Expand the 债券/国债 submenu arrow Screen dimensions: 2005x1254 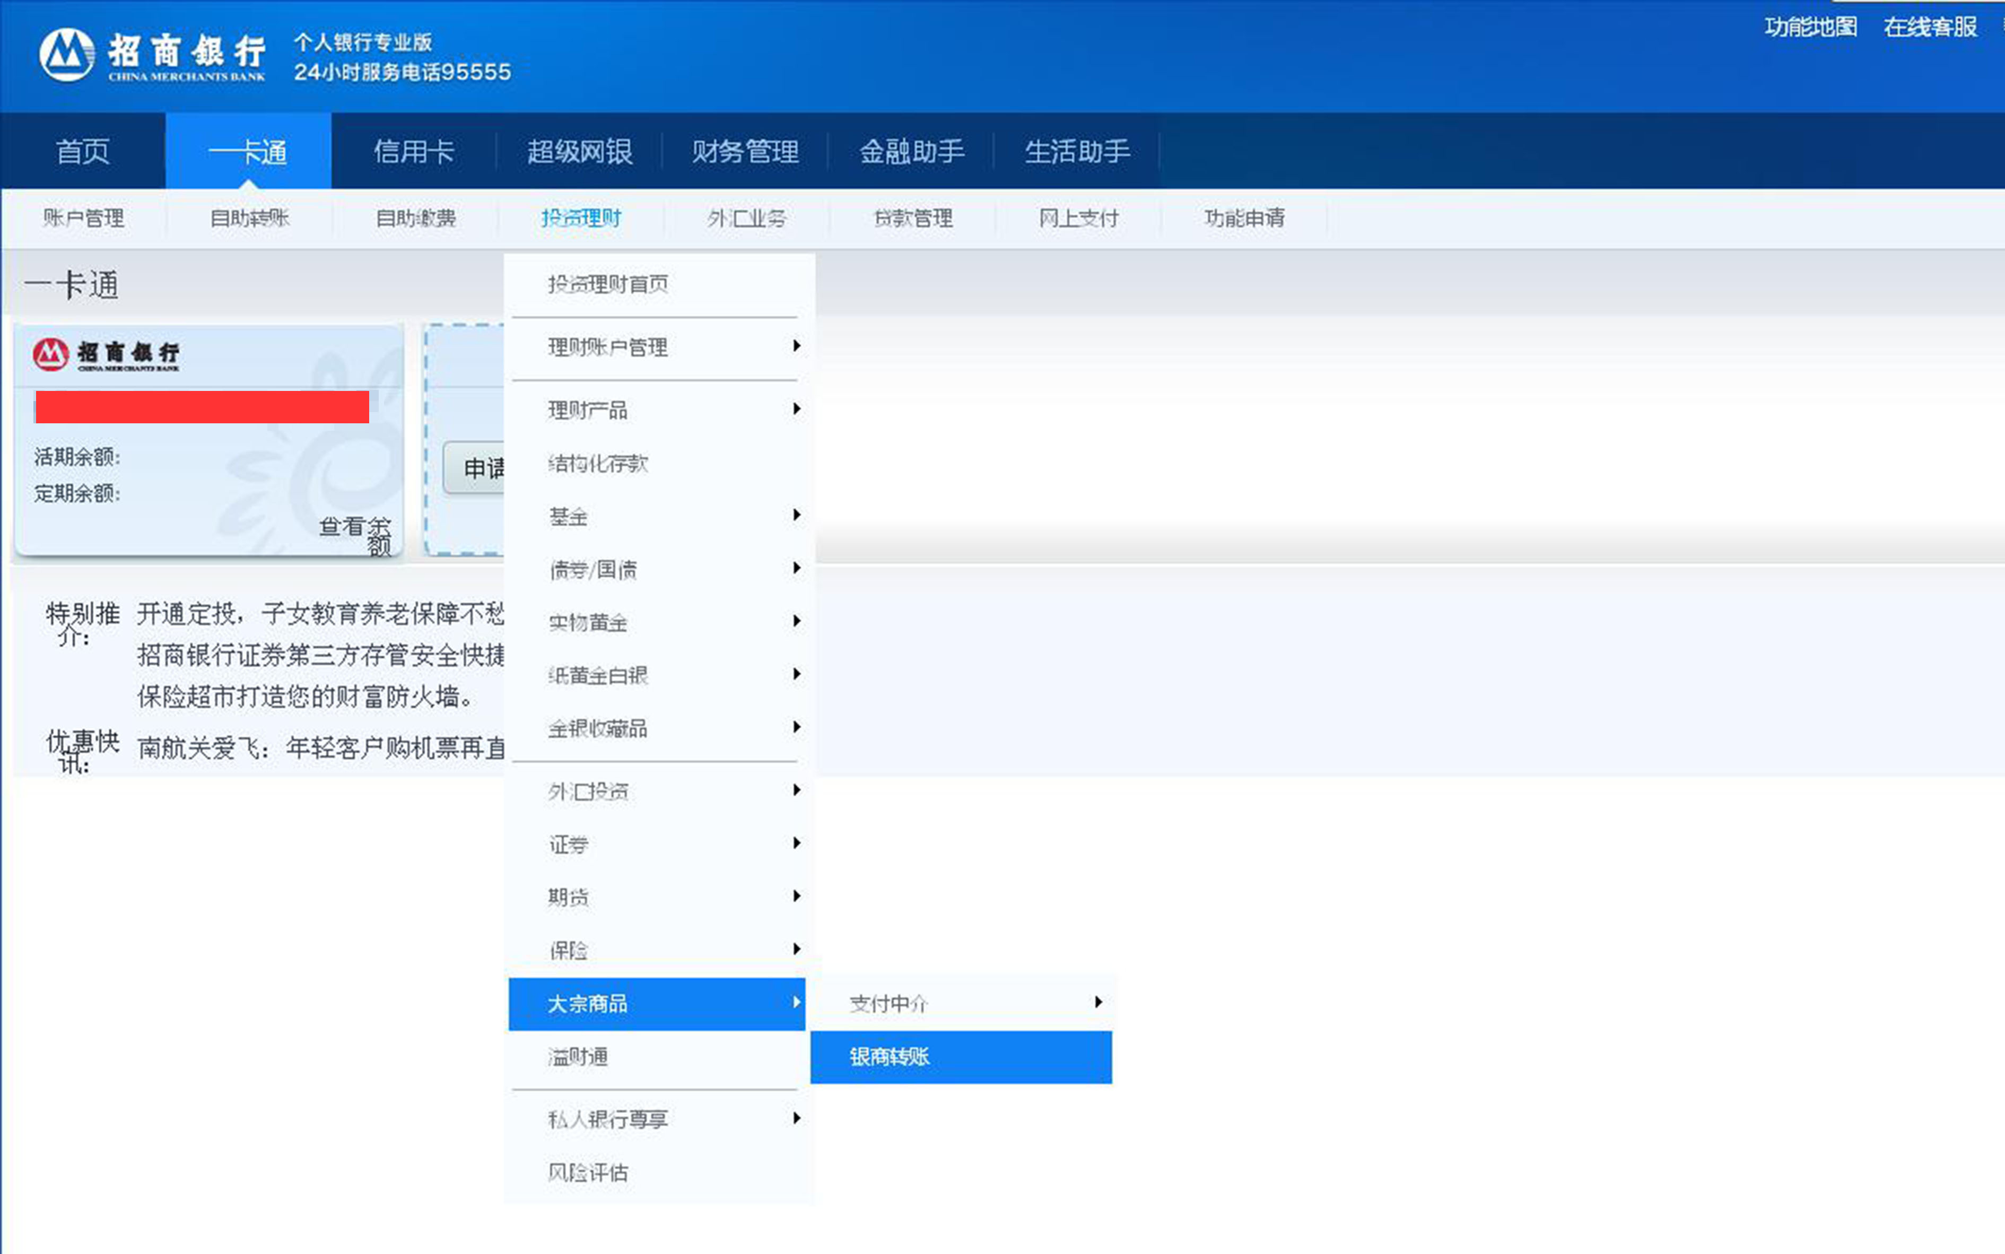pos(796,568)
